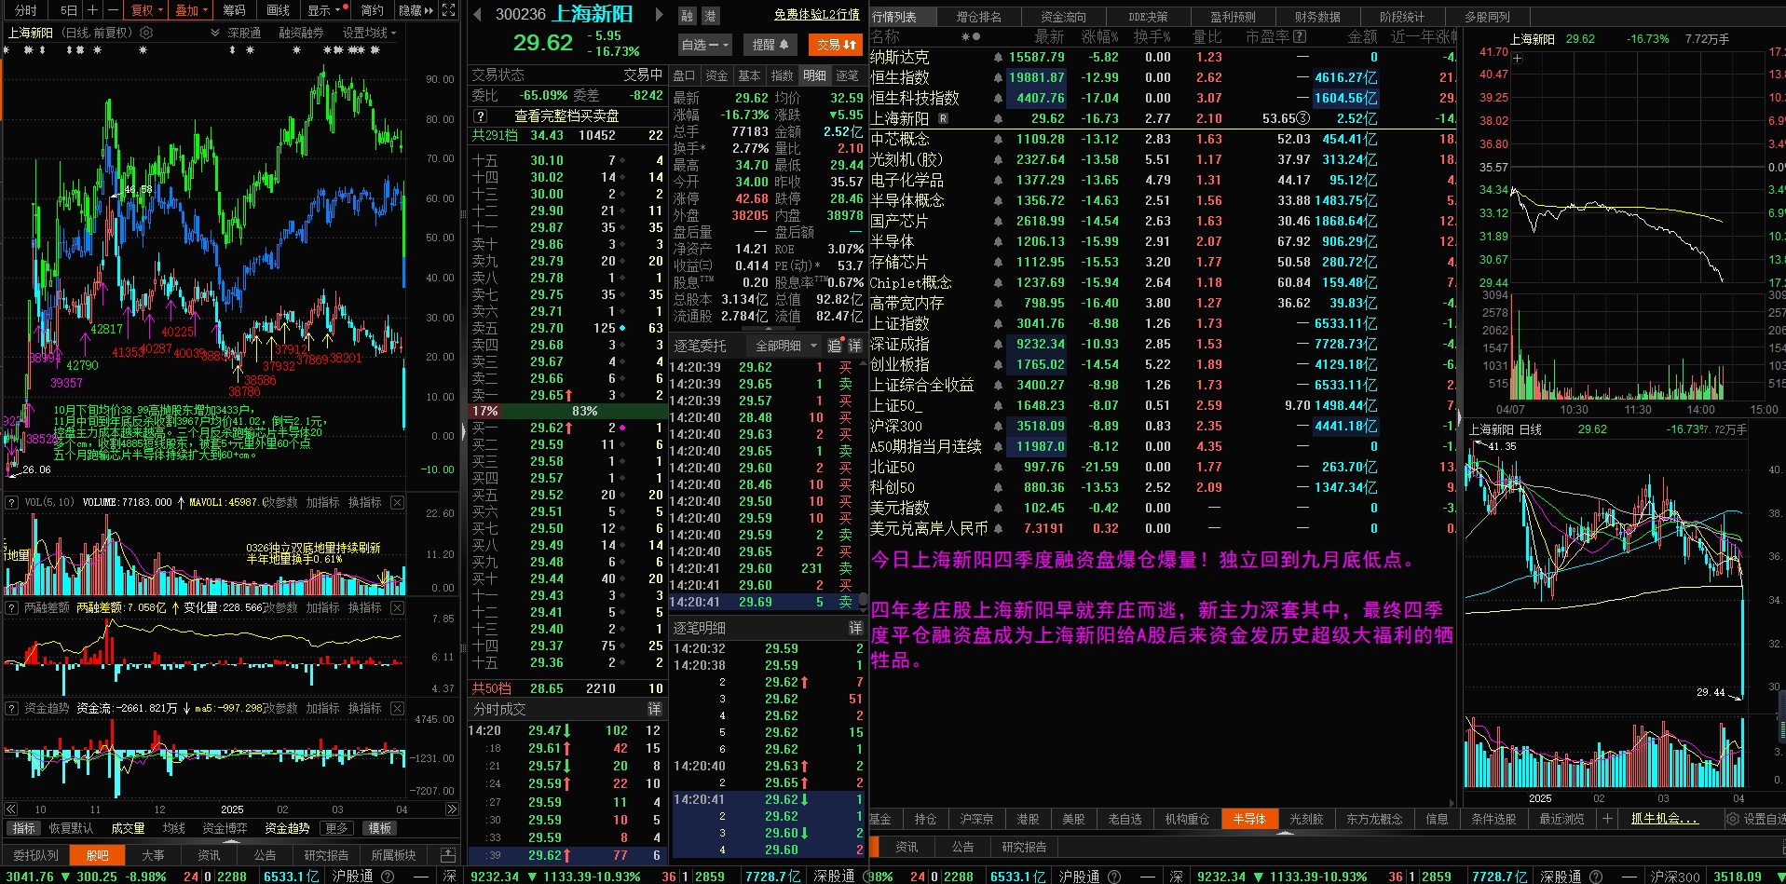Image resolution: width=1786 pixels, height=884 pixels.
Task: Go to next stock with right arrow
Action: point(660,14)
